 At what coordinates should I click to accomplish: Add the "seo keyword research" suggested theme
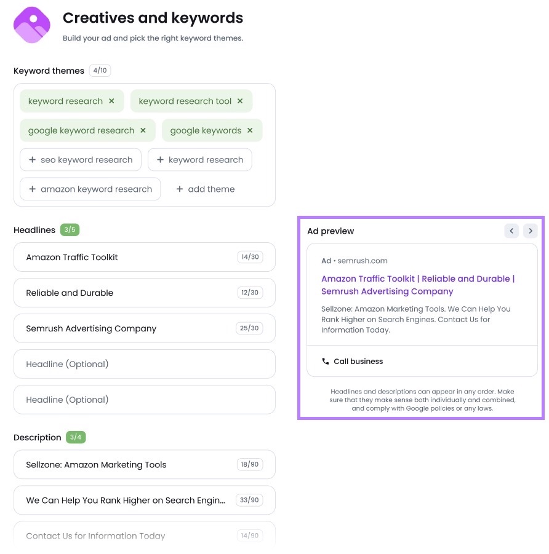click(x=80, y=159)
